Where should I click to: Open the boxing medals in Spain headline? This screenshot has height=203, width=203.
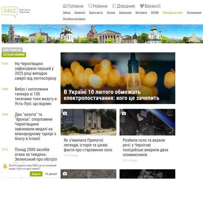35,127
